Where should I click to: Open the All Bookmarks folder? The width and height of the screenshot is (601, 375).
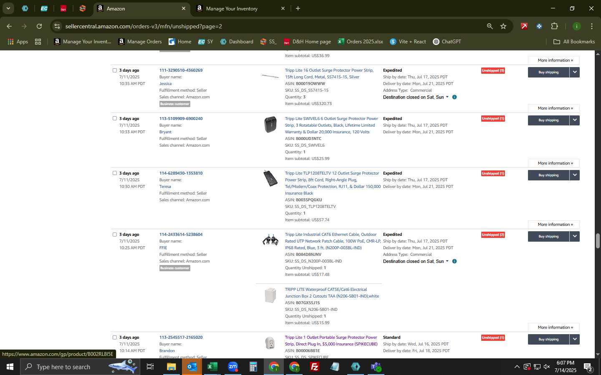574,42
